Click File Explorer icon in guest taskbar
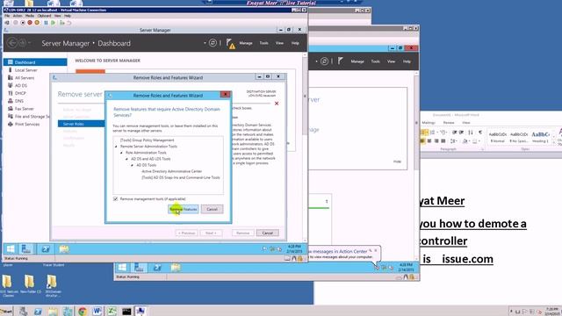 [x=64, y=248]
